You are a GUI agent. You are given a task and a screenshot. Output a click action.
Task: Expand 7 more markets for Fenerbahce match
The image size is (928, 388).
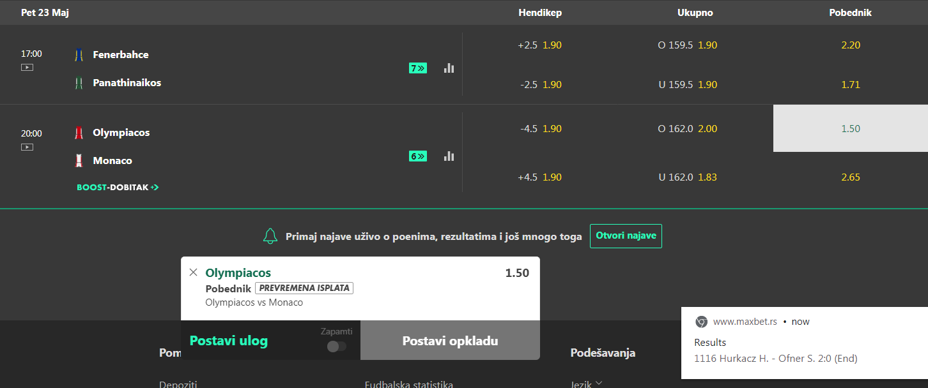point(418,68)
